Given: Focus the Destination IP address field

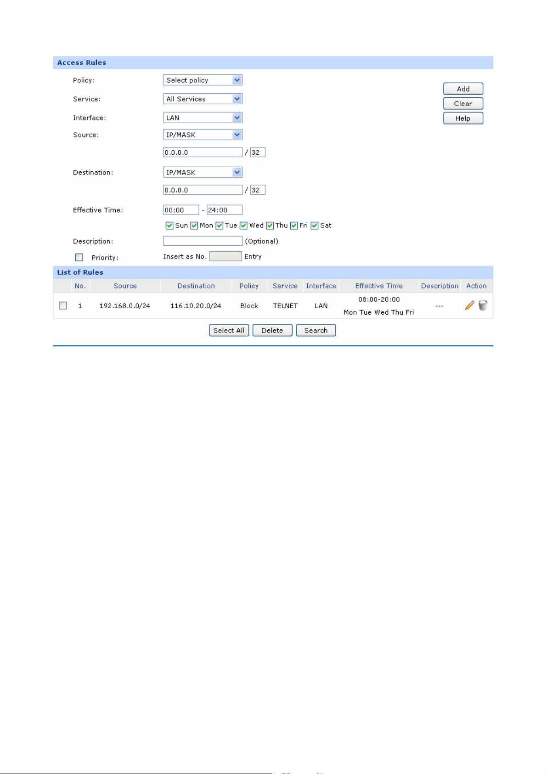Looking at the screenshot, I should (x=203, y=190).
